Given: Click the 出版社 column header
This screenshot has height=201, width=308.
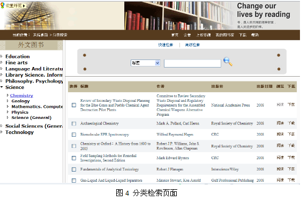Looking at the screenshot, I should point(217,86).
